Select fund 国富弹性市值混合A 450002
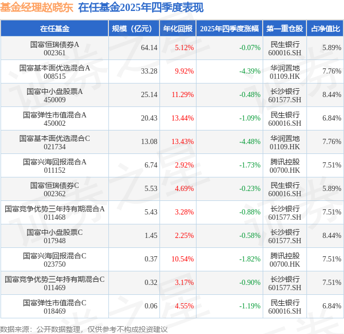This screenshot has width=344, height=334. (x=55, y=119)
